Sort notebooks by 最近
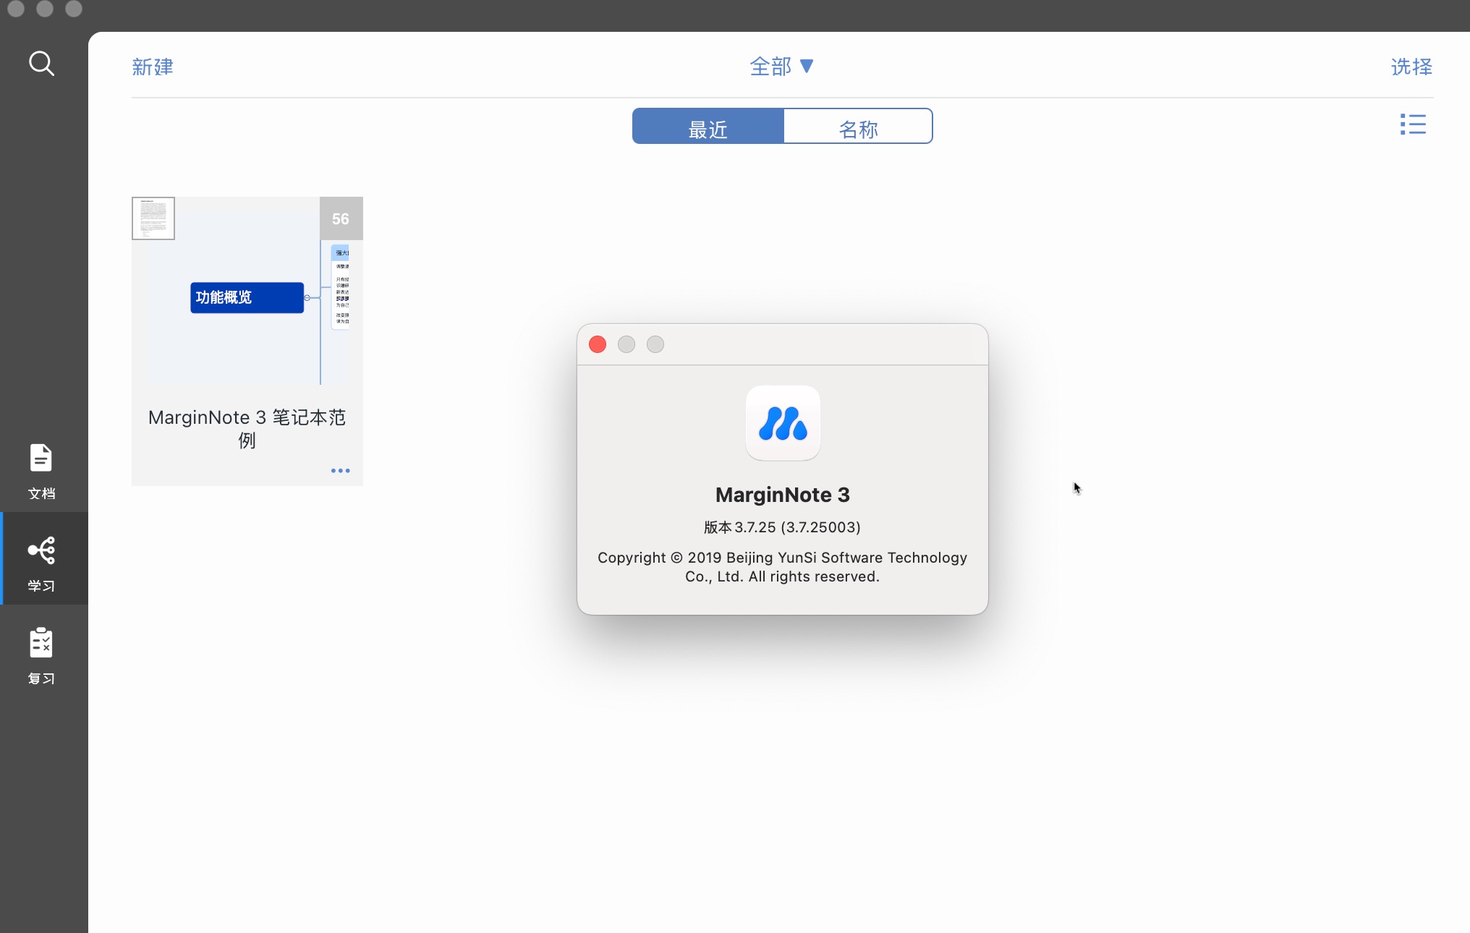The width and height of the screenshot is (1470, 933). 708,127
